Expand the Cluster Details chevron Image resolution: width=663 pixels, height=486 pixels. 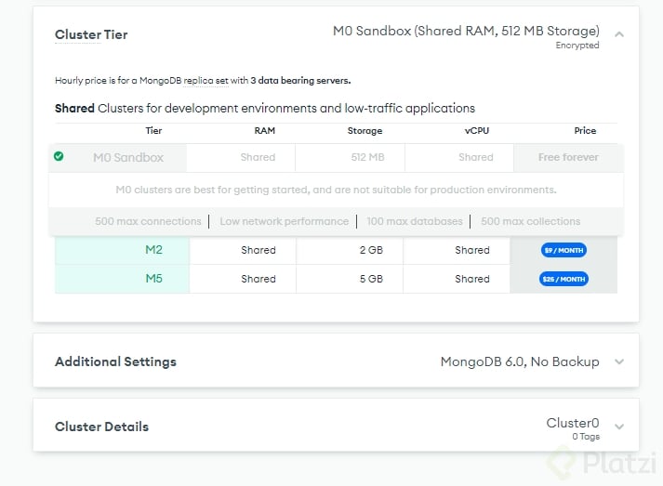click(x=619, y=427)
